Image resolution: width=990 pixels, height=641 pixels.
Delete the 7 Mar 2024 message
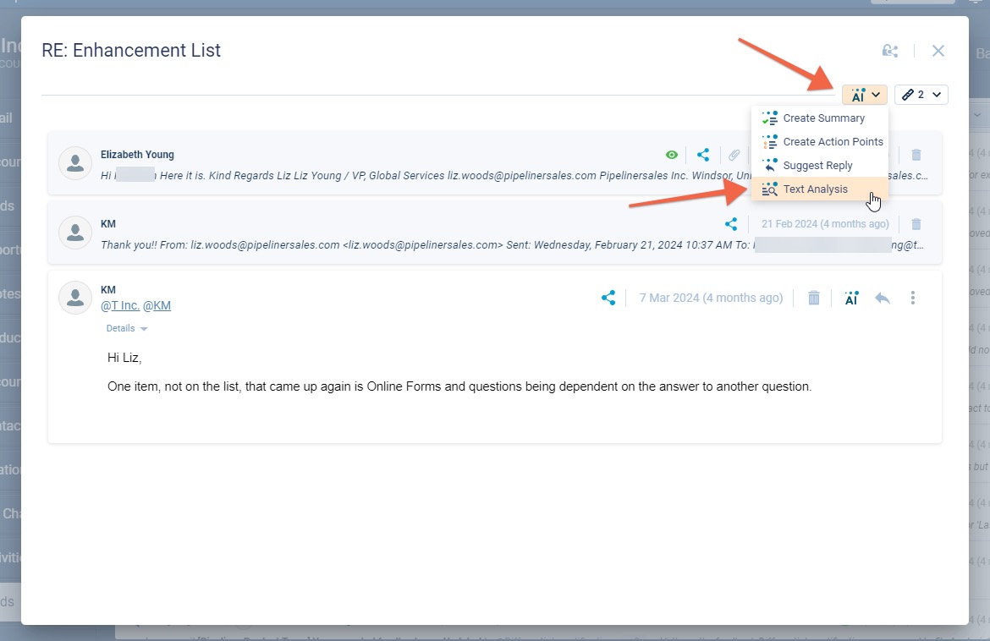[813, 298]
